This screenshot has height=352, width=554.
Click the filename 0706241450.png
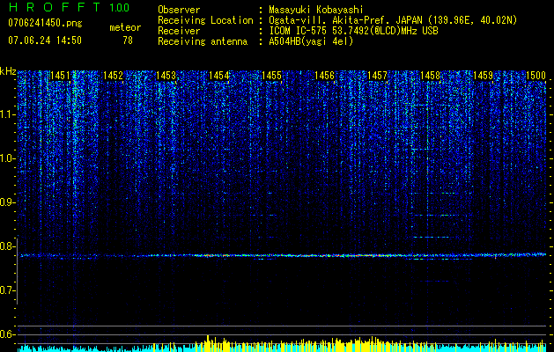(x=45, y=23)
